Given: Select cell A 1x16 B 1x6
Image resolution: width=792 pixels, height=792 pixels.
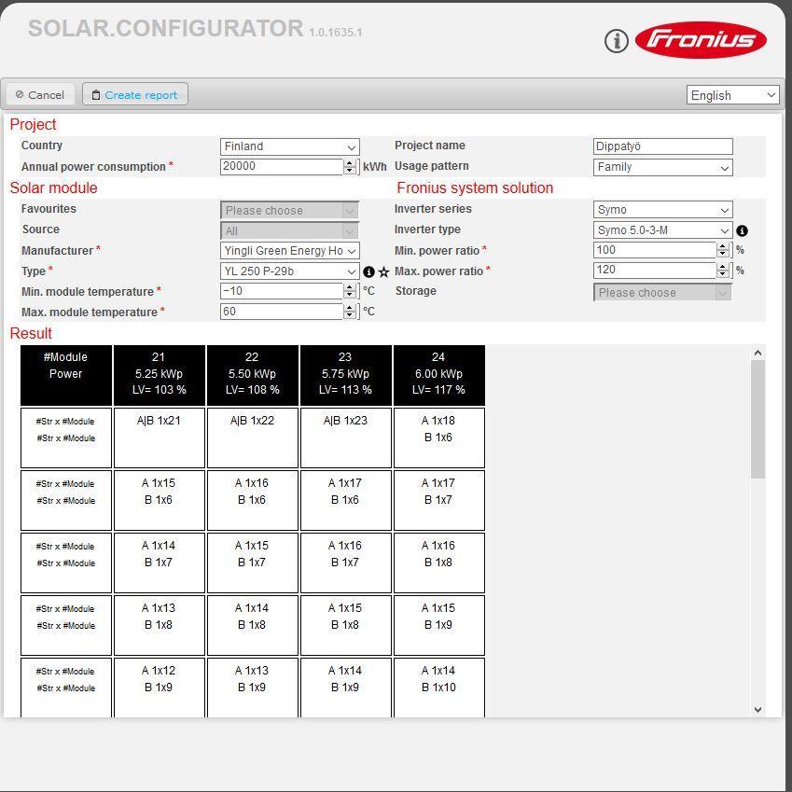Looking at the screenshot, I should point(253,501).
